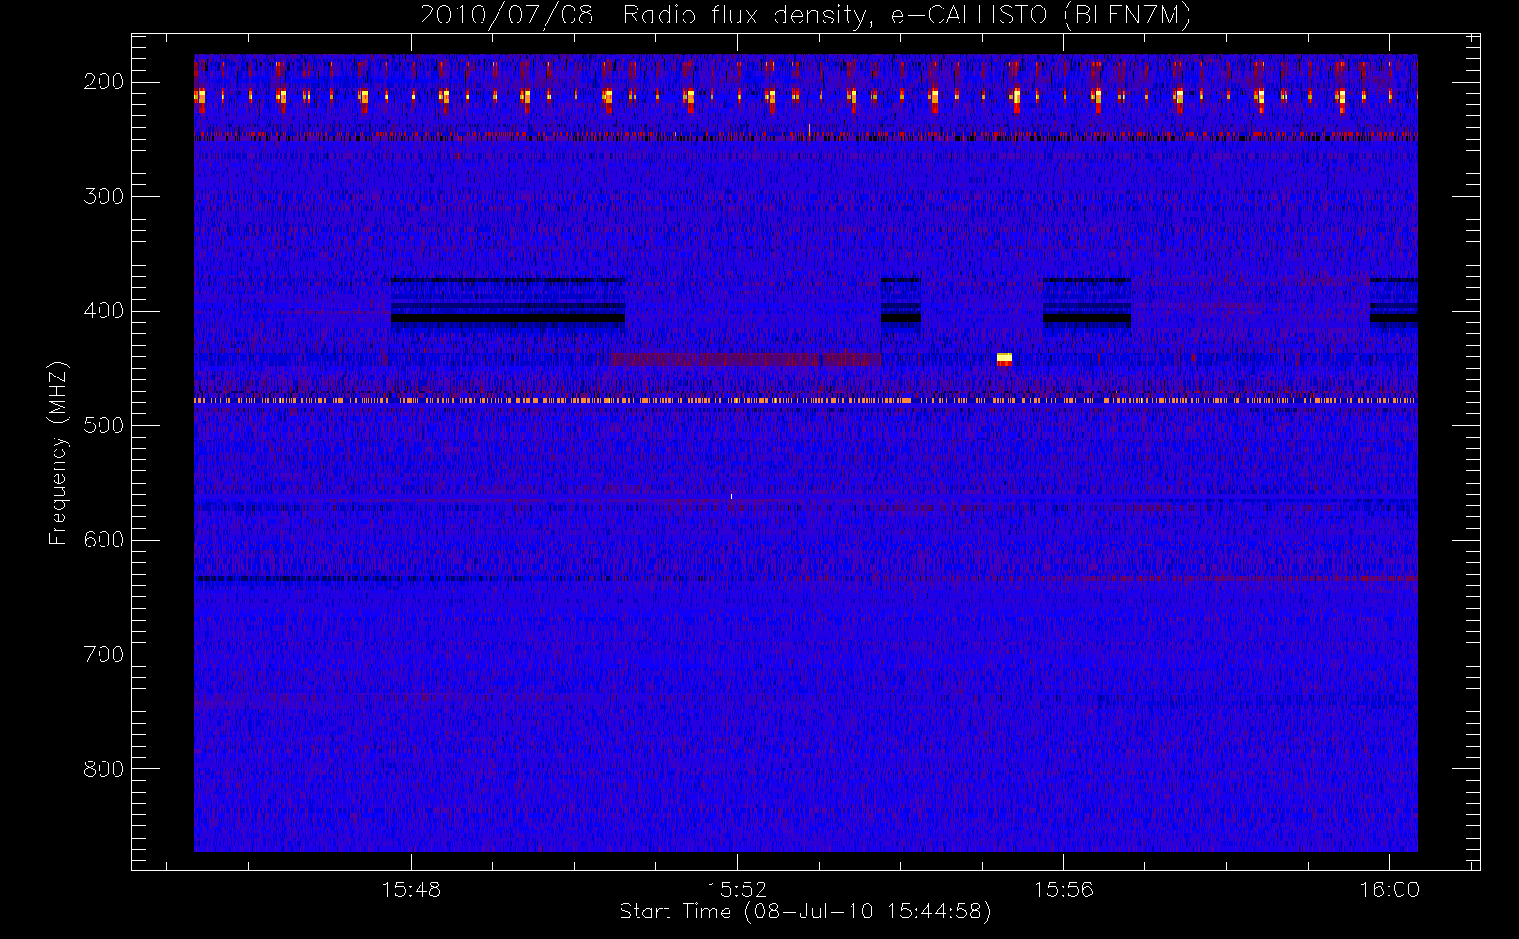The height and width of the screenshot is (939, 1519).
Task: Click the 600 frequency tick label
Action: click(103, 540)
